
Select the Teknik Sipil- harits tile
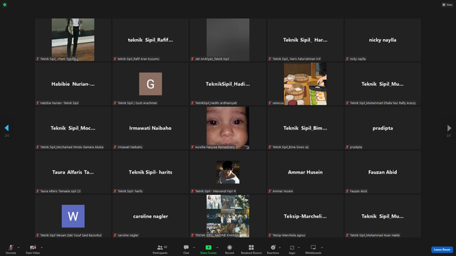(150, 172)
